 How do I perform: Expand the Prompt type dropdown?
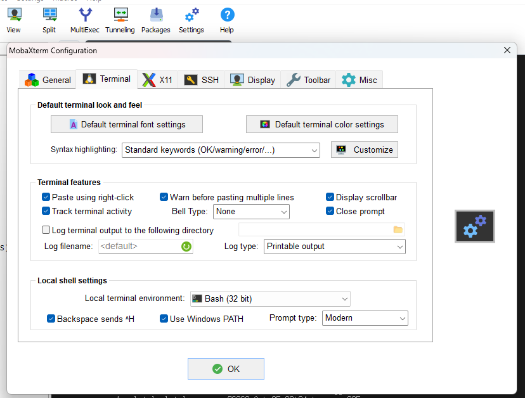pyautogui.click(x=365, y=318)
